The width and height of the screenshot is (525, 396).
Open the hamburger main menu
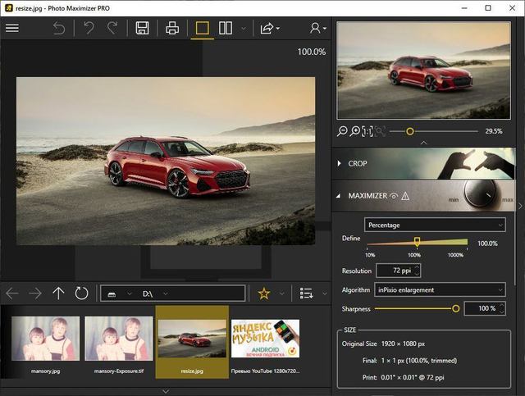point(12,28)
